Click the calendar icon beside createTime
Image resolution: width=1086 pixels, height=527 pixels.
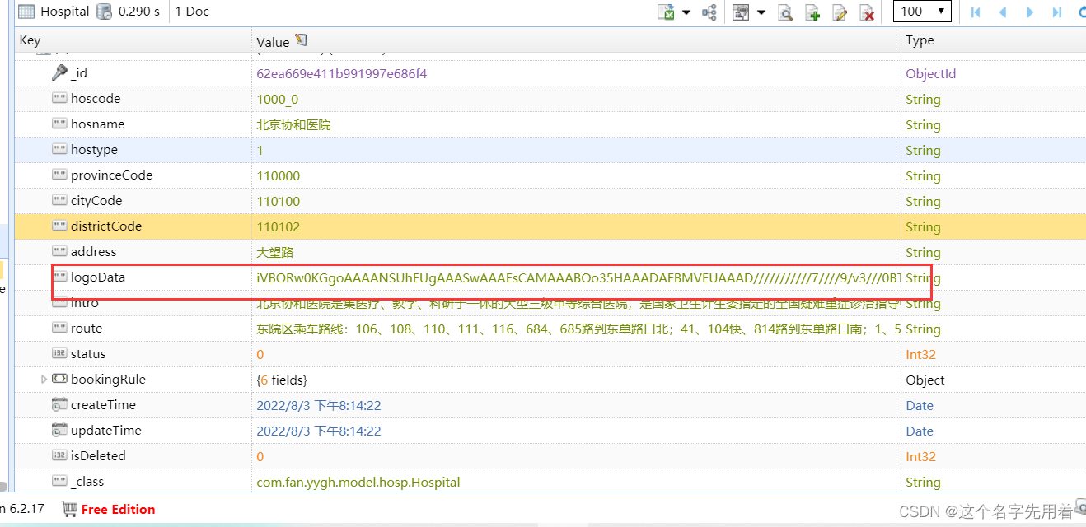coord(59,405)
